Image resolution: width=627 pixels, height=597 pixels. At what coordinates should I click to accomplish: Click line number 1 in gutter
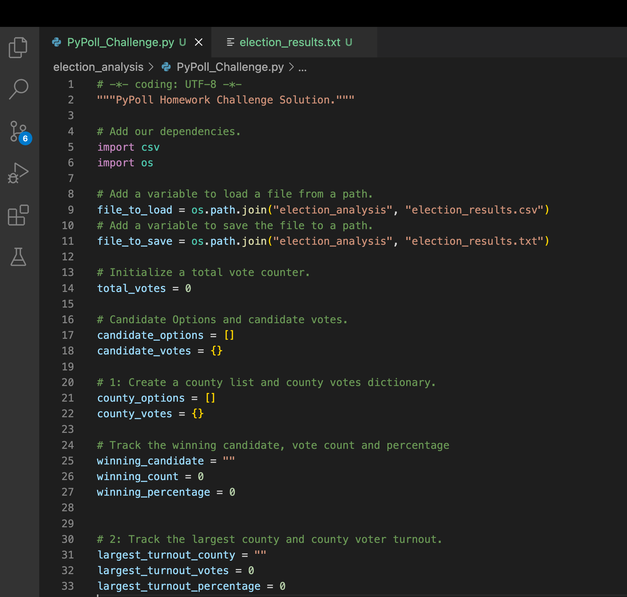pyautogui.click(x=71, y=84)
